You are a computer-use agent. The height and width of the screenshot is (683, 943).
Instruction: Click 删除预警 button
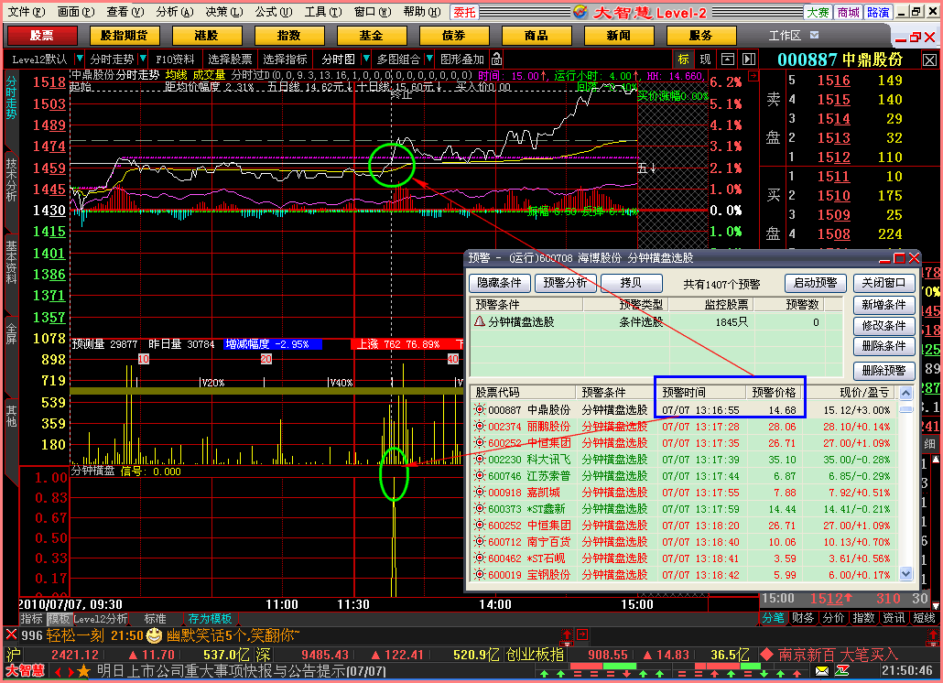(883, 371)
